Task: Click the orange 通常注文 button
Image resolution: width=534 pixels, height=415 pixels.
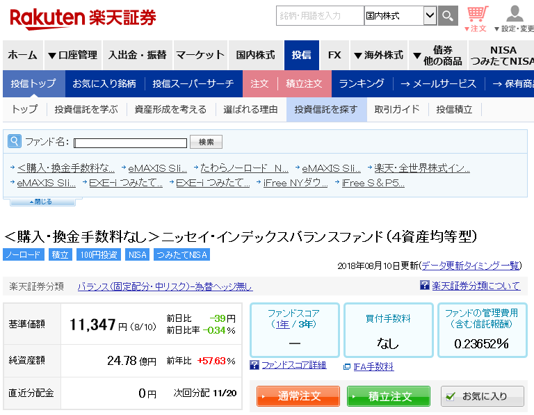Action: pos(298,396)
